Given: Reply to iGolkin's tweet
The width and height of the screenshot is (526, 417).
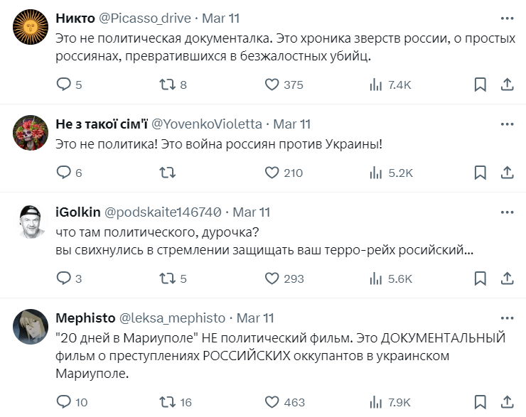Looking at the screenshot, I should click(x=64, y=278).
